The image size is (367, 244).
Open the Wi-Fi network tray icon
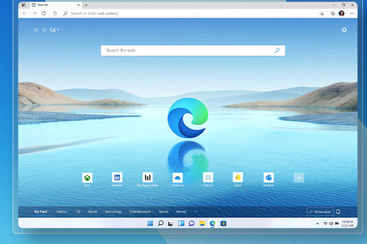[x=326, y=224]
